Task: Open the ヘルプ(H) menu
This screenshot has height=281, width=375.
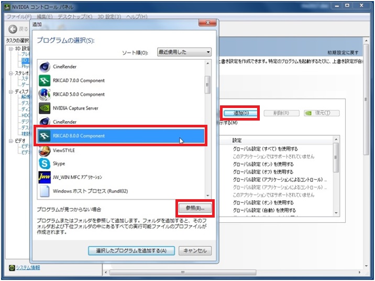Action: click(137, 17)
